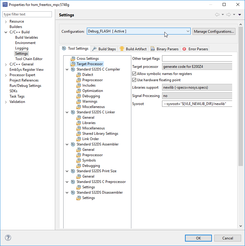Click the Error Parsers red icon
The image size is (245, 246).
click(x=184, y=49)
